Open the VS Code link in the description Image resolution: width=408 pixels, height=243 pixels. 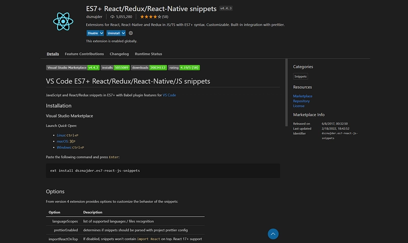[x=169, y=95]
